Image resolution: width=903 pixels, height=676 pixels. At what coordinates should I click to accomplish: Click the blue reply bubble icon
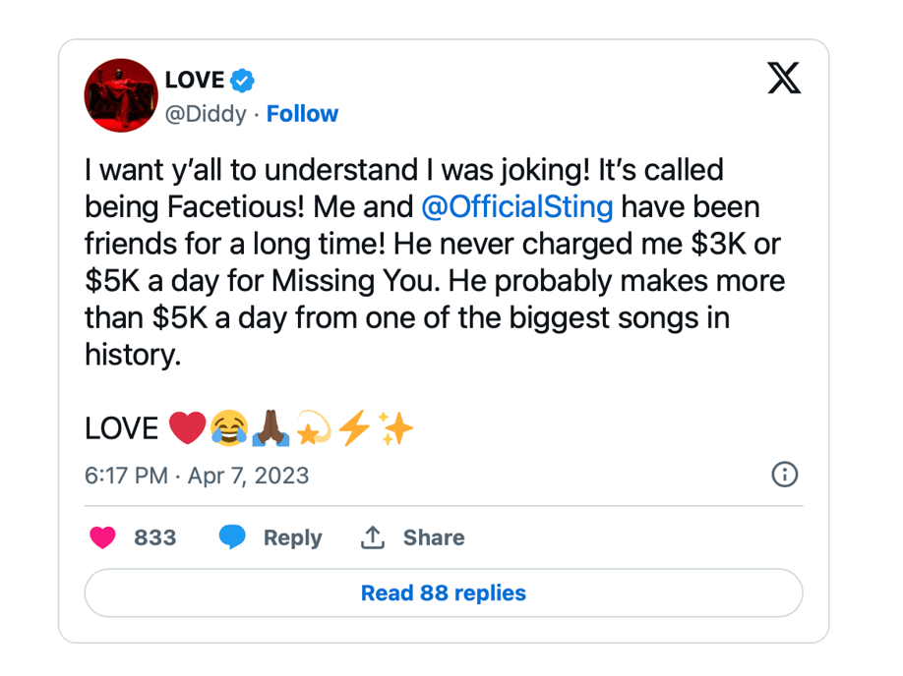coord(232,537)
